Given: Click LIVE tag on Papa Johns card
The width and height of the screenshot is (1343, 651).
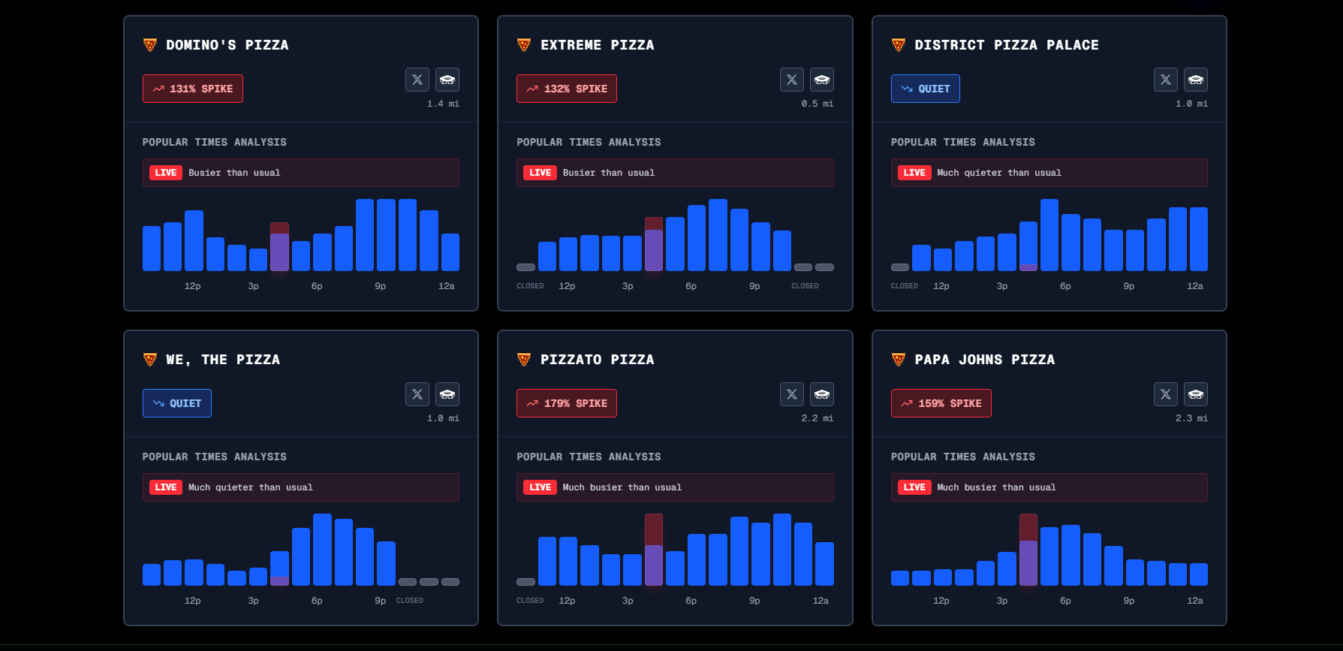Looking at the screenshot, I should [x=914, y=487].
